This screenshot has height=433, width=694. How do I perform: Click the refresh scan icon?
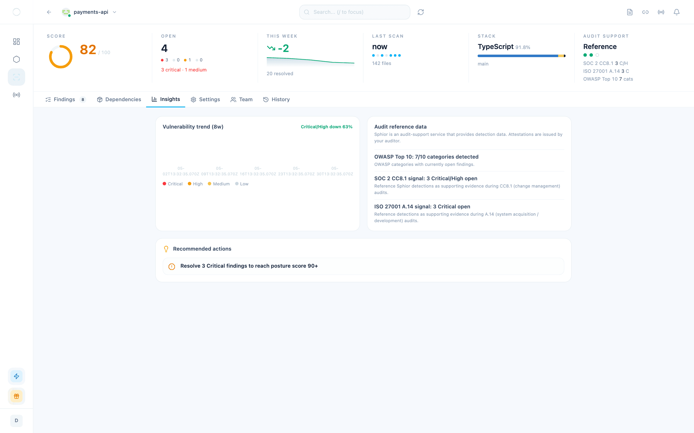pyautogui.click(x=421, y=12)
